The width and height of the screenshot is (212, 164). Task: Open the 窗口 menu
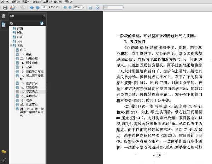(58, 2)
